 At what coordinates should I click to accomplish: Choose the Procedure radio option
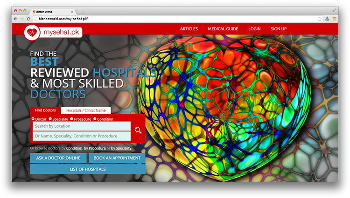coord(71,119)
